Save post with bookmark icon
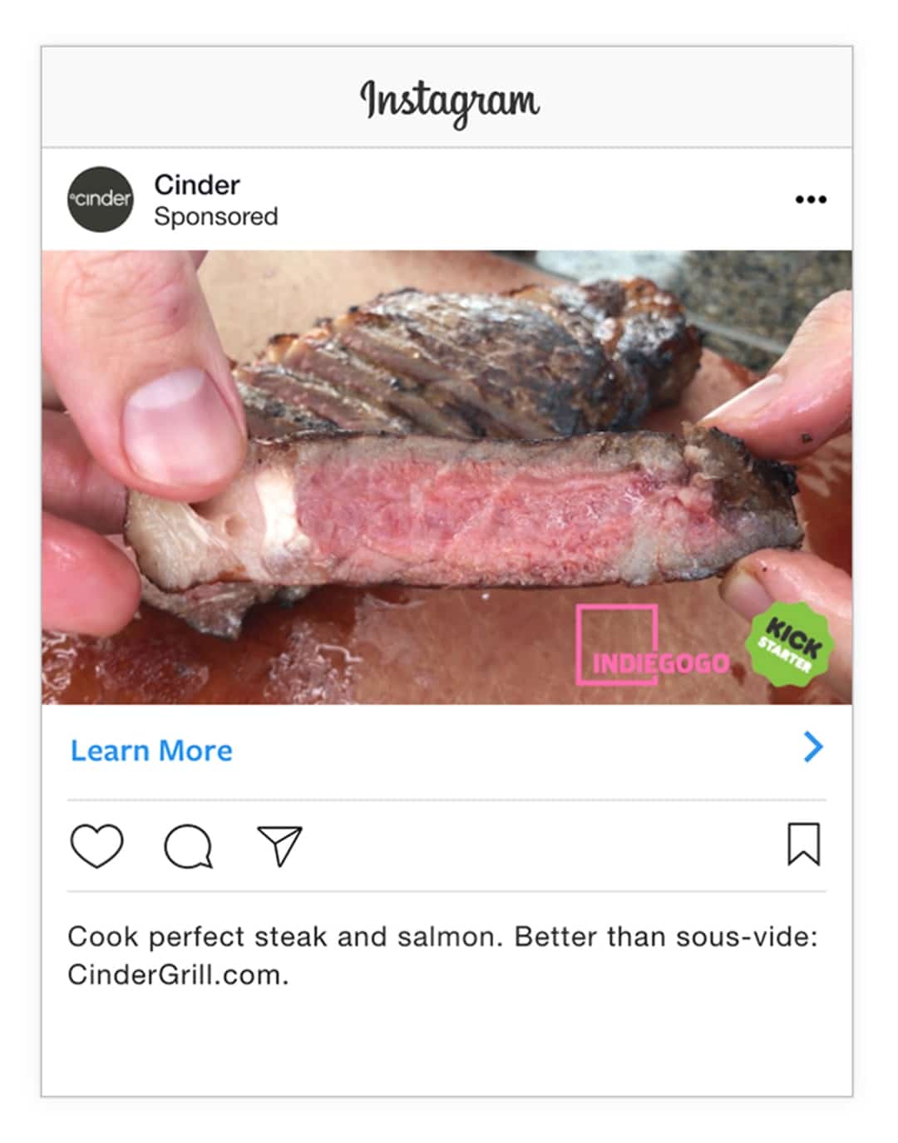 (x=803, y=844)
